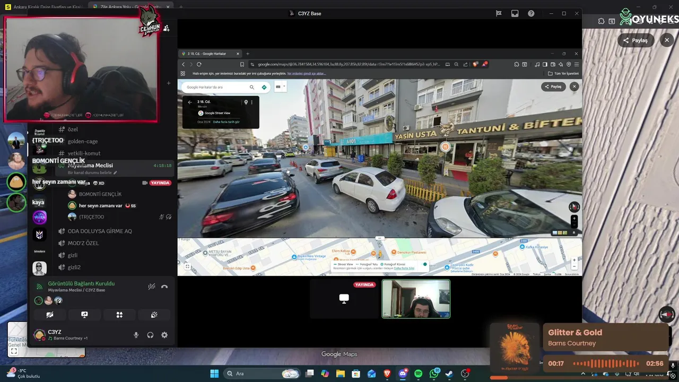
Task: Open Discord inbox icon in header
Action: [x=515, y=13]
